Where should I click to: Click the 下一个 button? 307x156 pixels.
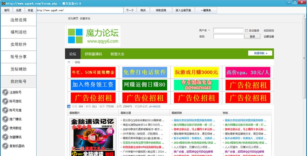[x=130, y=10]
